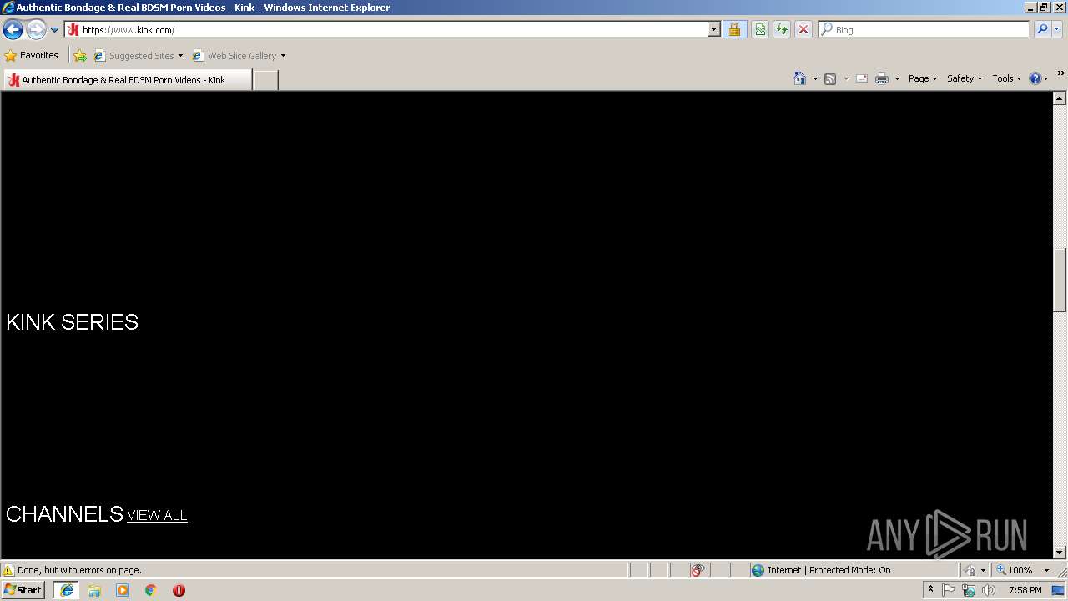Expand the Print options dropdown arrow
The width and height of the screenshot is (1068, 601).
897,78
